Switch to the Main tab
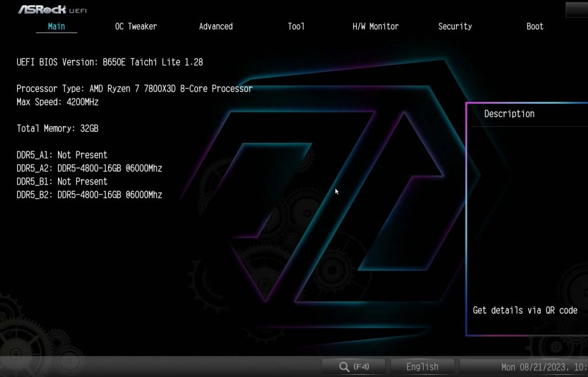Screen dimensions: 588x377 (x=56, y=26)
